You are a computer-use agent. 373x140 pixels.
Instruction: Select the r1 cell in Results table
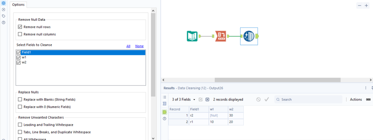(199, 122)
